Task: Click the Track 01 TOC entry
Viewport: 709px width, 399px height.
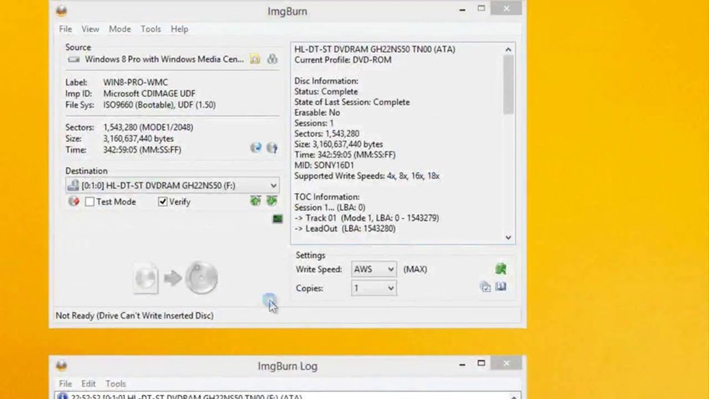Action: click(x=367, y=218)
